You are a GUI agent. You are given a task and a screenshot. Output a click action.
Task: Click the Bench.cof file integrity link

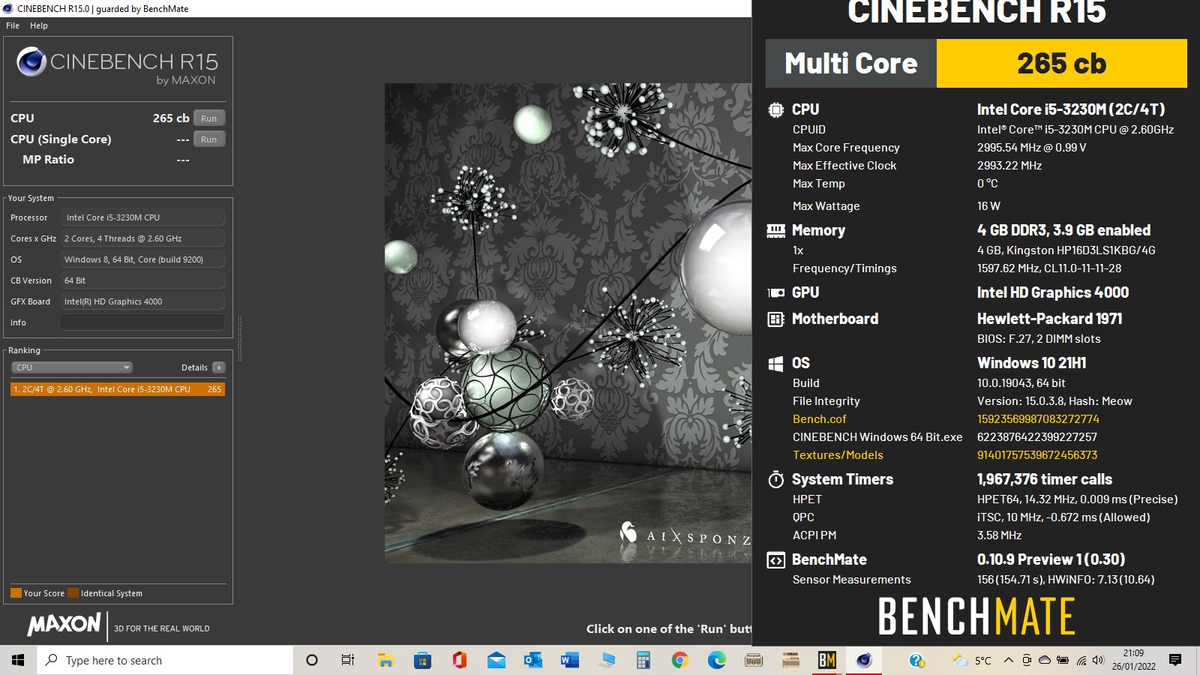coord(819,419)
